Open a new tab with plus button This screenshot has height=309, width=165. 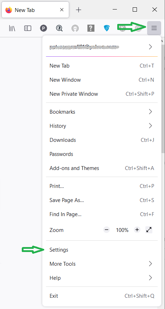79,10
